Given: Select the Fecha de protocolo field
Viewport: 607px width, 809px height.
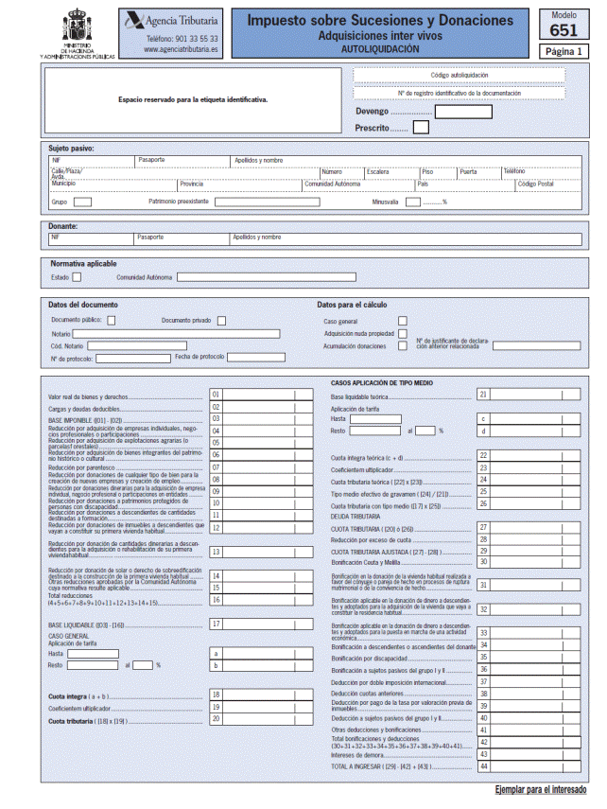Looking at the screenshot, I should 256,357.
